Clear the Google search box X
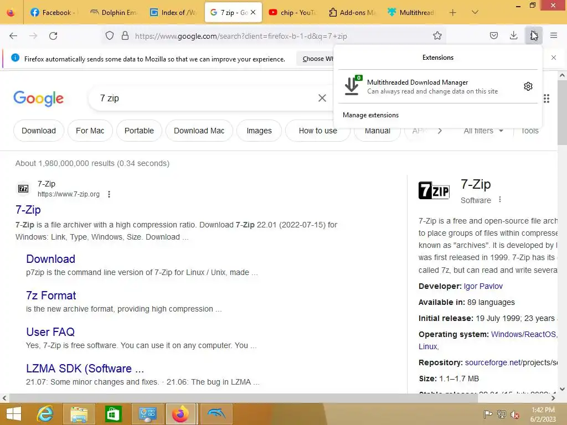 [x=322, y=98]
